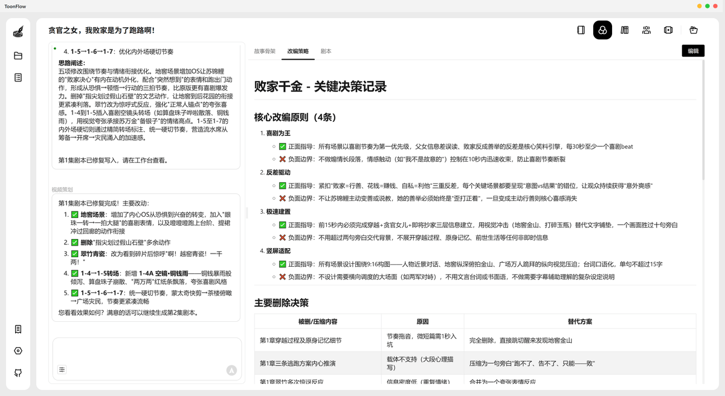
Task: Select the active three-circles icon in toolbar
Action: click(x=602, y=30)
